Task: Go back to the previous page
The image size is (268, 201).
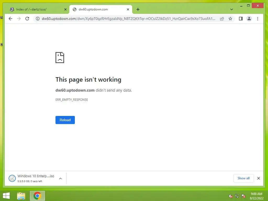Action: (10, 19)
